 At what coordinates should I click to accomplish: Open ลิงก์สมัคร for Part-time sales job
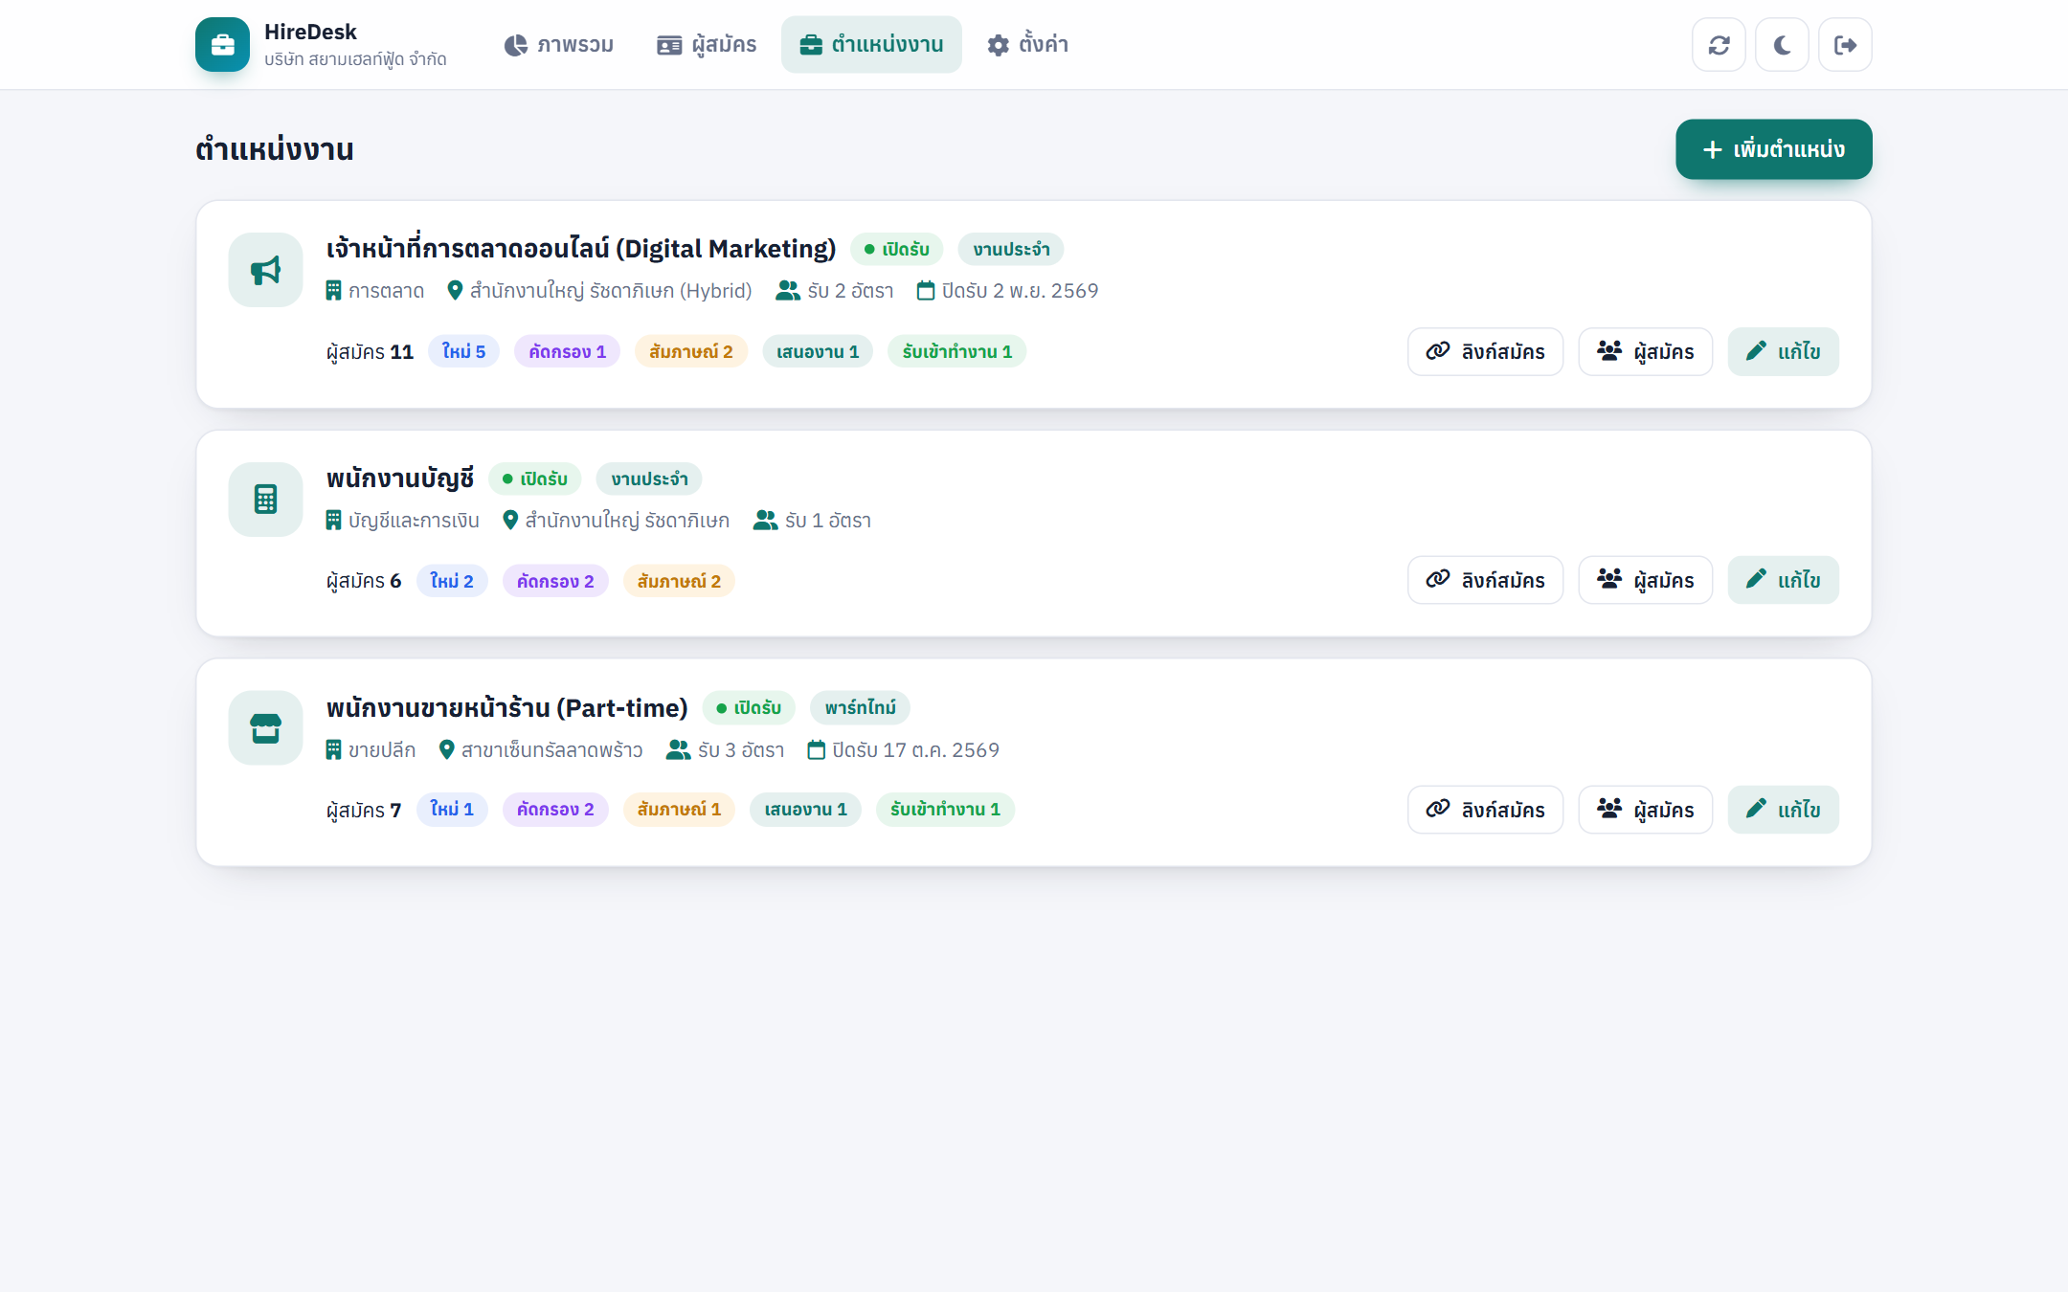click(x=1485, y=810)
